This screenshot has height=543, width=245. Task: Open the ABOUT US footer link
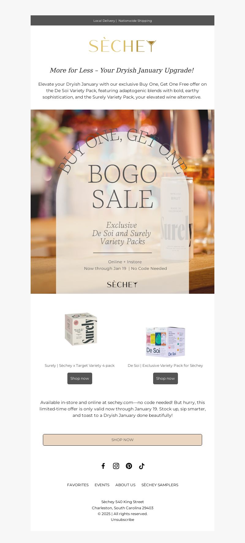point(125,485)
